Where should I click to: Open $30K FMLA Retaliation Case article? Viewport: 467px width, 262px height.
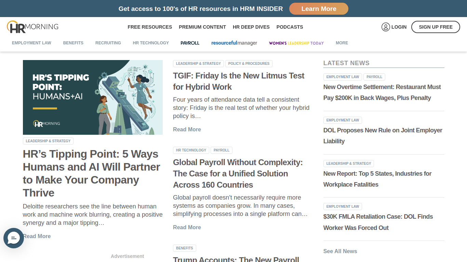(378, 222)
